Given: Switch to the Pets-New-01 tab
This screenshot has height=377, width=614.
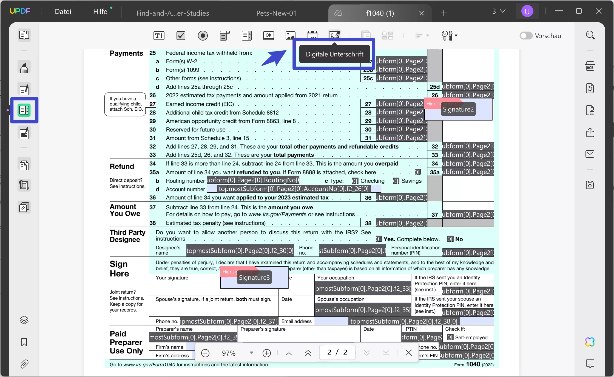Looking at the screenshot, I should click(x=277, y=13).
